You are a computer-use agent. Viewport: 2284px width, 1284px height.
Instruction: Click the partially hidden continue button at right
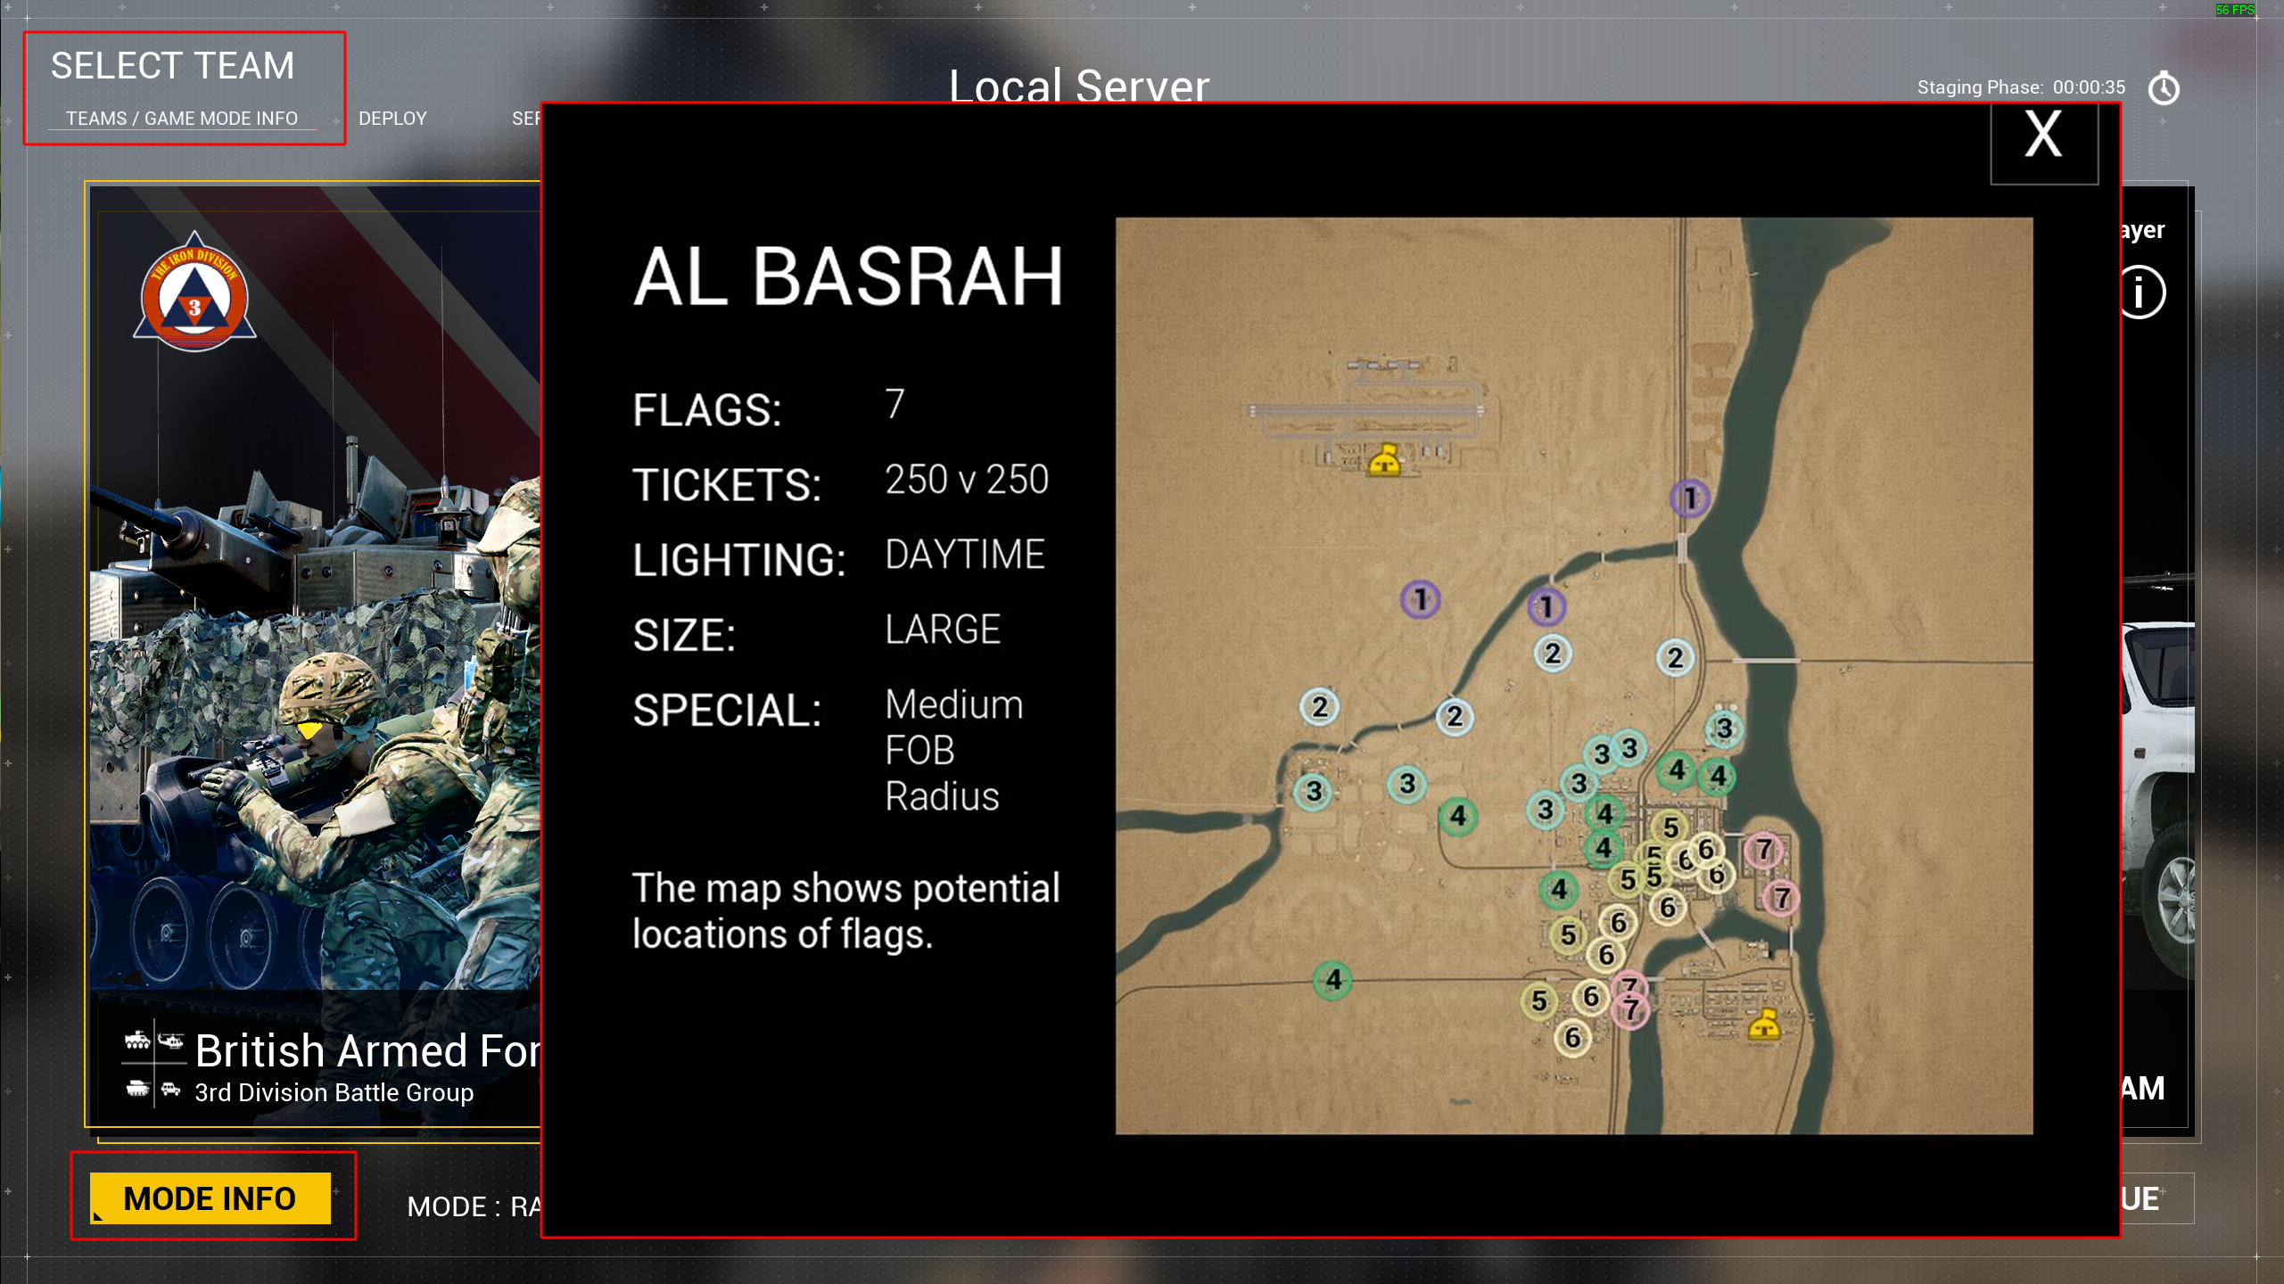point(2157,1198)
